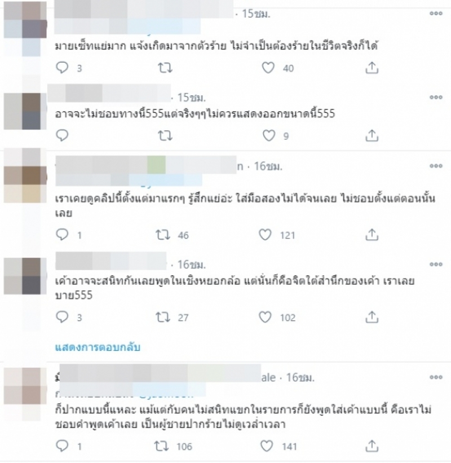This screenshot has width=451, height=463.
Task: Retweet the tweet with 106 retweets
Action: click(162, 446)
